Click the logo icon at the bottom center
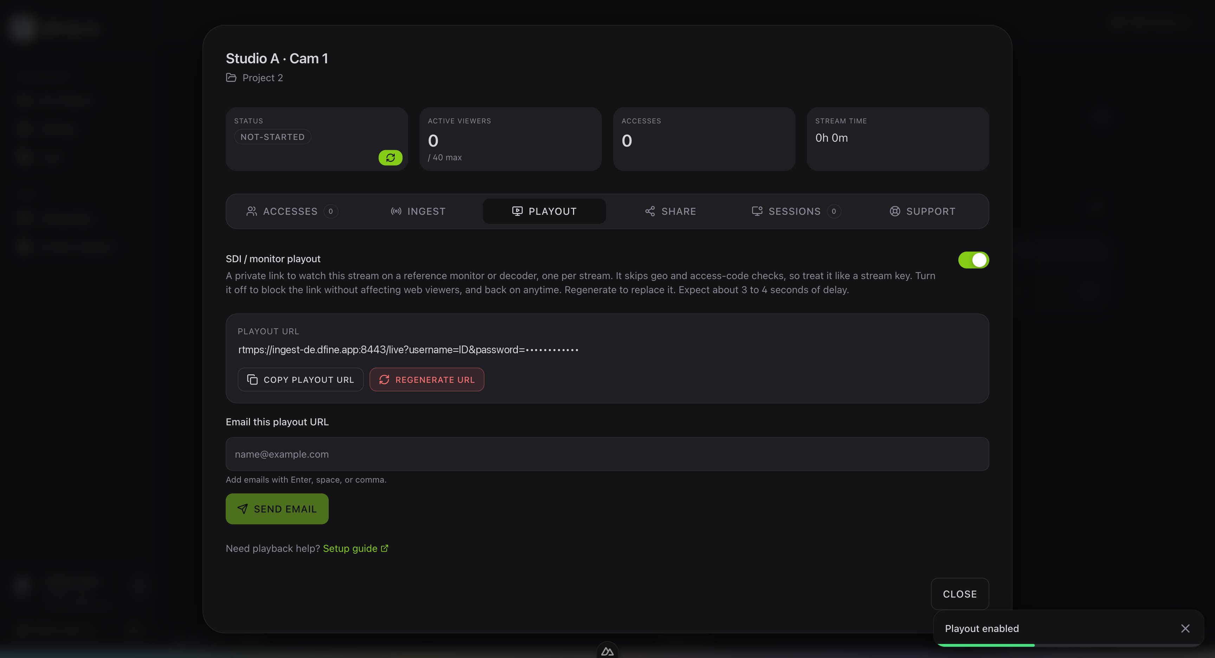Screen dimensions: 1215x658 point(607,651)
